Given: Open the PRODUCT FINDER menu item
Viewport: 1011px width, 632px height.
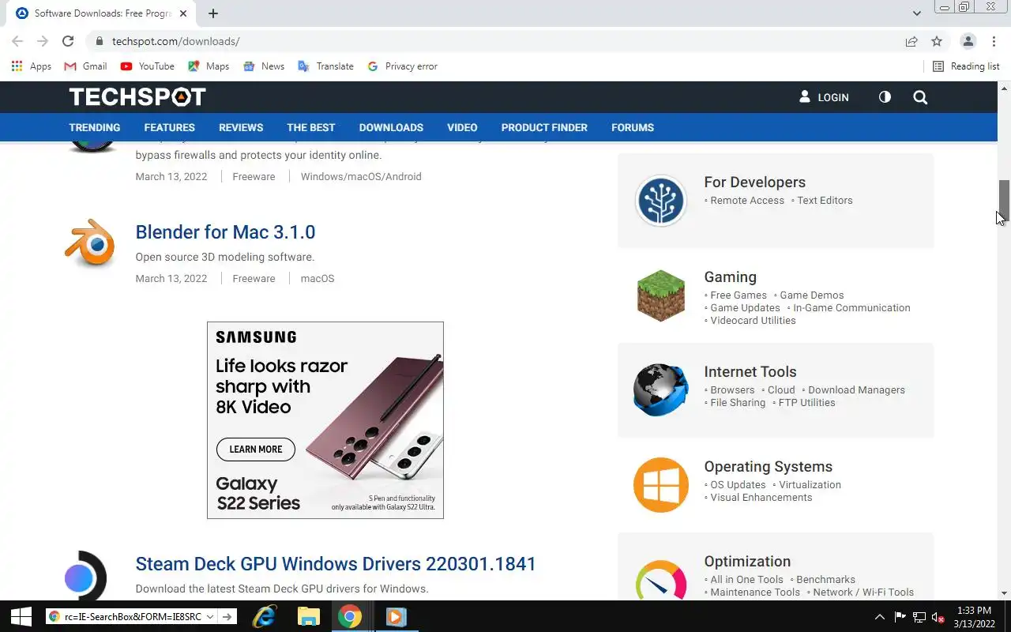Looking at the screenshot, I should 544,127.
